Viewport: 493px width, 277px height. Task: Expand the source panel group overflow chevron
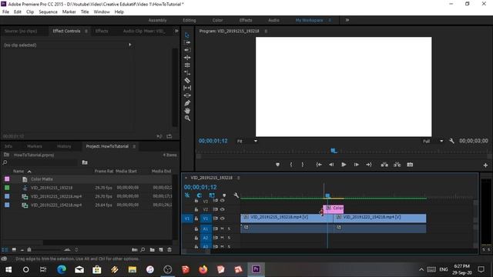176,31
